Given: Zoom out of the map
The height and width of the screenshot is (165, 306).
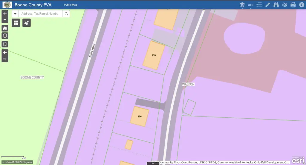Looking at the screenshot, I should [x=5, y=20].
